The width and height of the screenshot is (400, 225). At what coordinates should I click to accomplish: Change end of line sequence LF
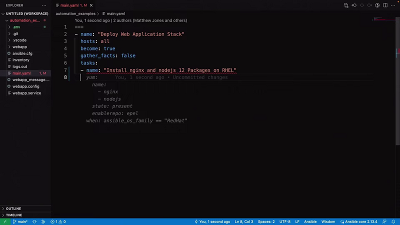(297, 221)
